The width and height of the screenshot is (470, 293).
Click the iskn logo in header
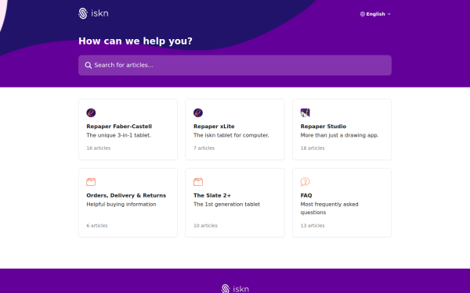click(93, 13)
